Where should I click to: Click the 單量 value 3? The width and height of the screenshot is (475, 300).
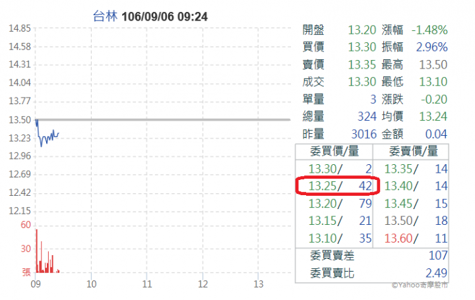[x=373, y=99]
